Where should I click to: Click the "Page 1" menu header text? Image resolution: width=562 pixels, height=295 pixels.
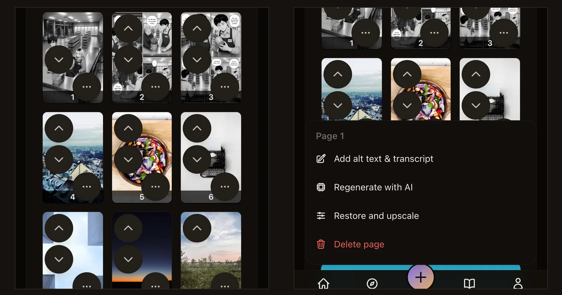pyautogui.click(x=330, y=136)
